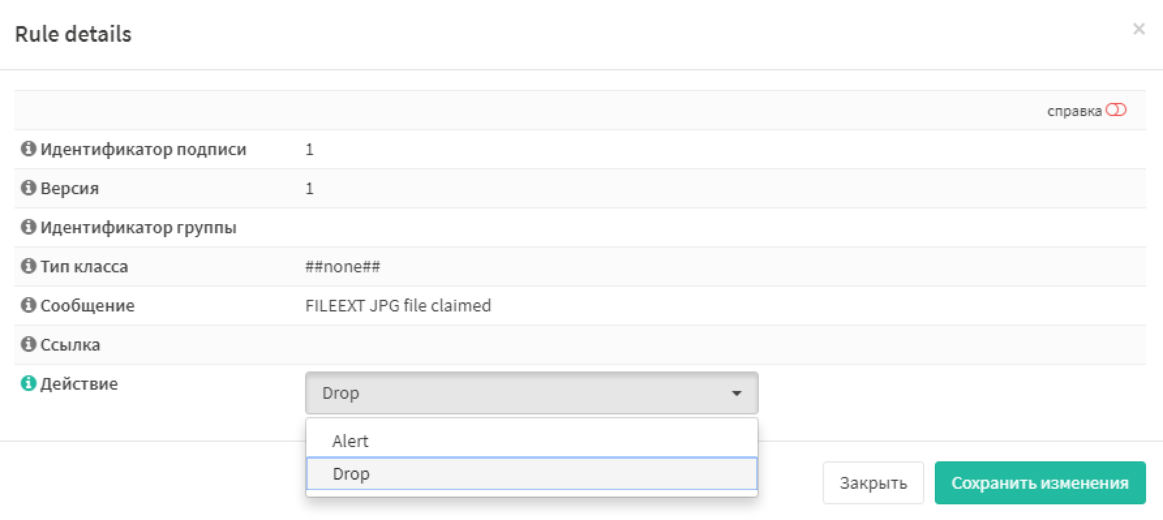The height and width of the screenshot is (520, 1163).
Task: Click the справка label text
Action: click(x=1074, y=111)
